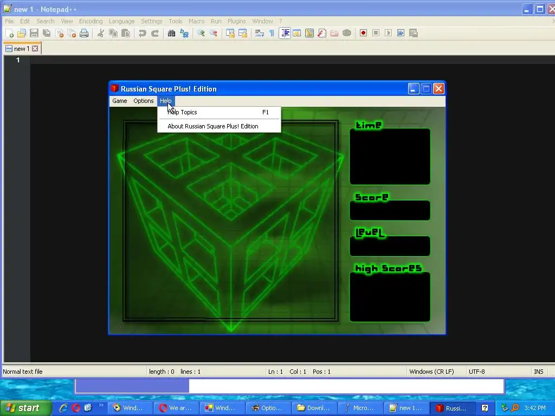Open the Settings menu in Notepad++
The image size is (555, 416).
(x=152, y=21)
